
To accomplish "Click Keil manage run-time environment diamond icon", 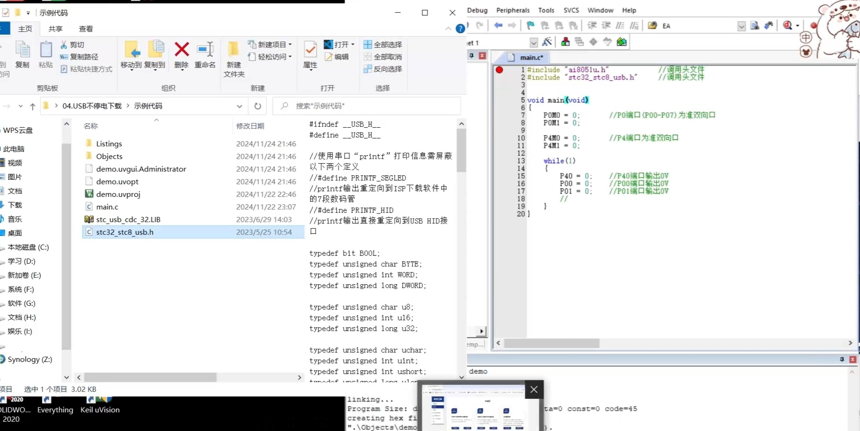I will [593, 42].
